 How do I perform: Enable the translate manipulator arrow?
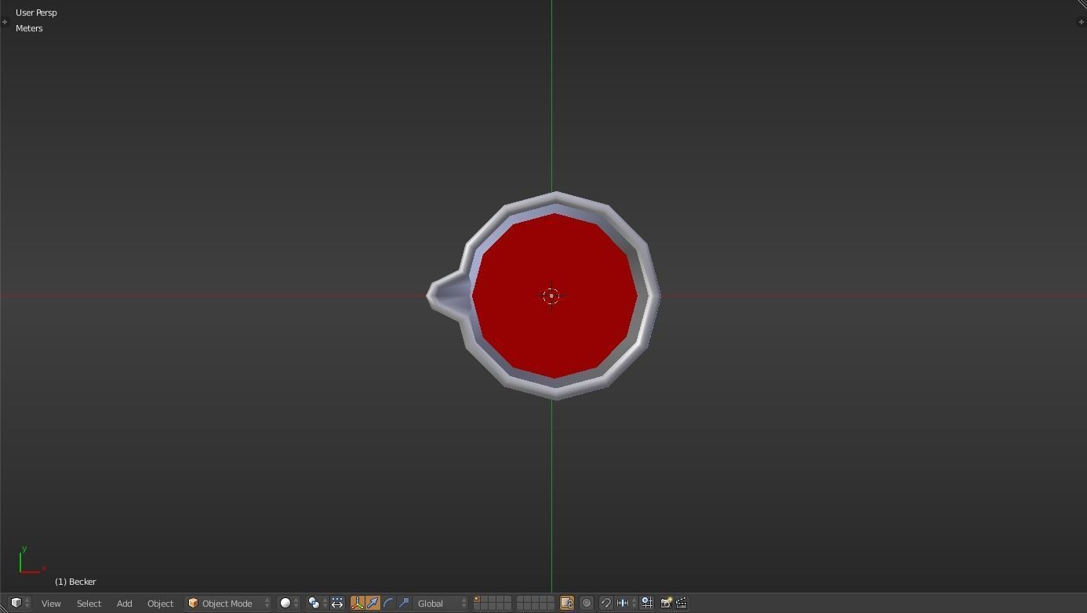click(x=373, y=603)
